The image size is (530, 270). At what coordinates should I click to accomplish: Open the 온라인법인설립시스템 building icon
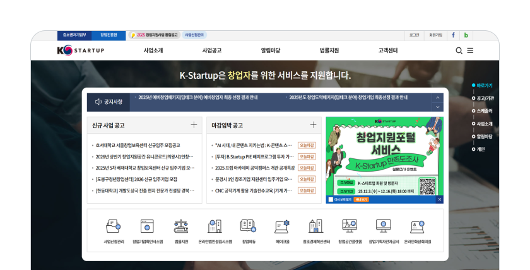[215, 226]
